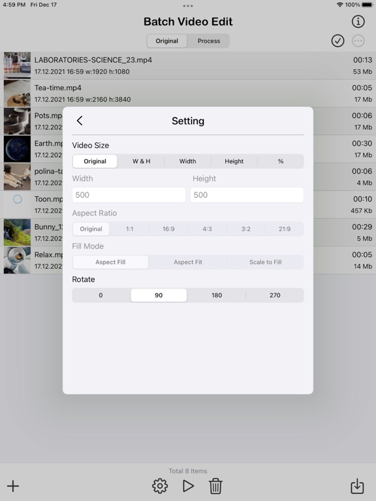Open the Bunny video thumbnail
This screenshot has width=376, height=501.
pos(17,232)
